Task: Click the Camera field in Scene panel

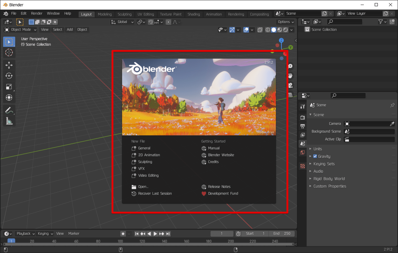Action: [369, 124]
